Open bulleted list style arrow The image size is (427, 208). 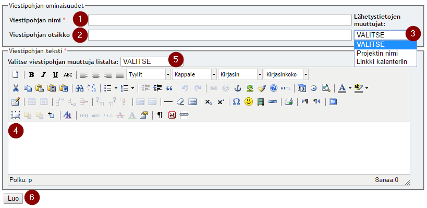[116, 88]
